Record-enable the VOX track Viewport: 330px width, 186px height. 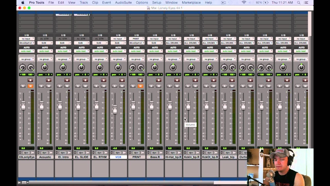pyautogui.click(x=122, y=80)
